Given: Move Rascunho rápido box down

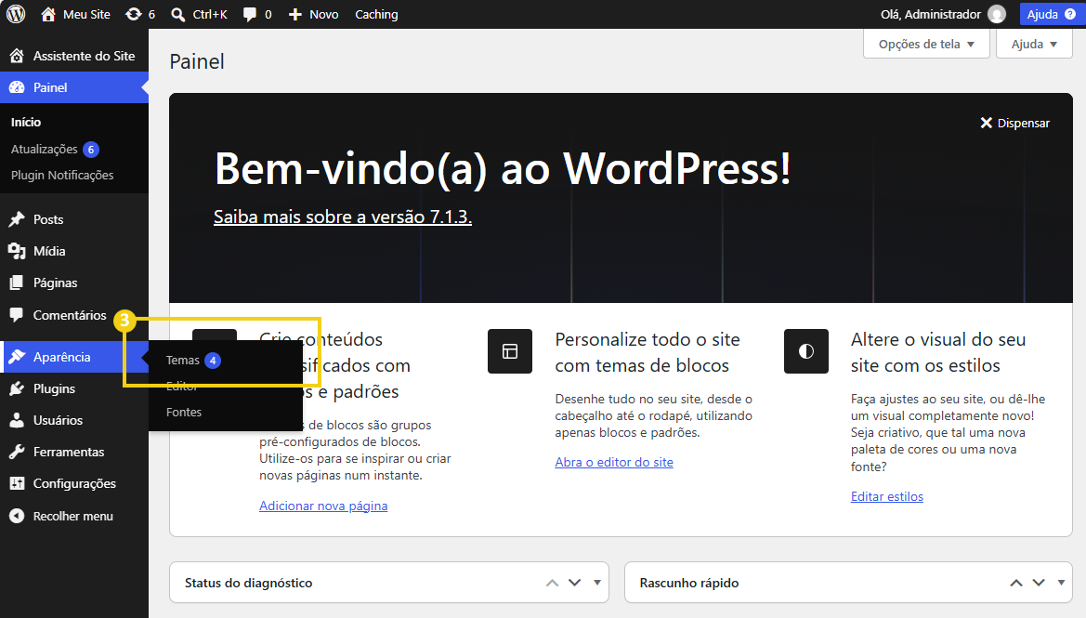Looking at the screenshot, I should [x=1039, y=583].
